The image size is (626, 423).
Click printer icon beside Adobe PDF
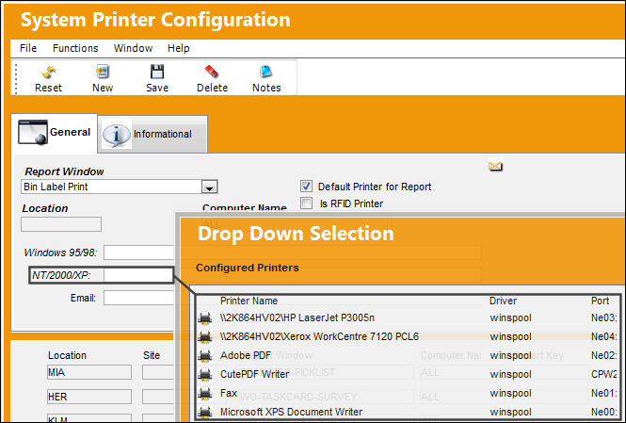[x=205, y=355]
